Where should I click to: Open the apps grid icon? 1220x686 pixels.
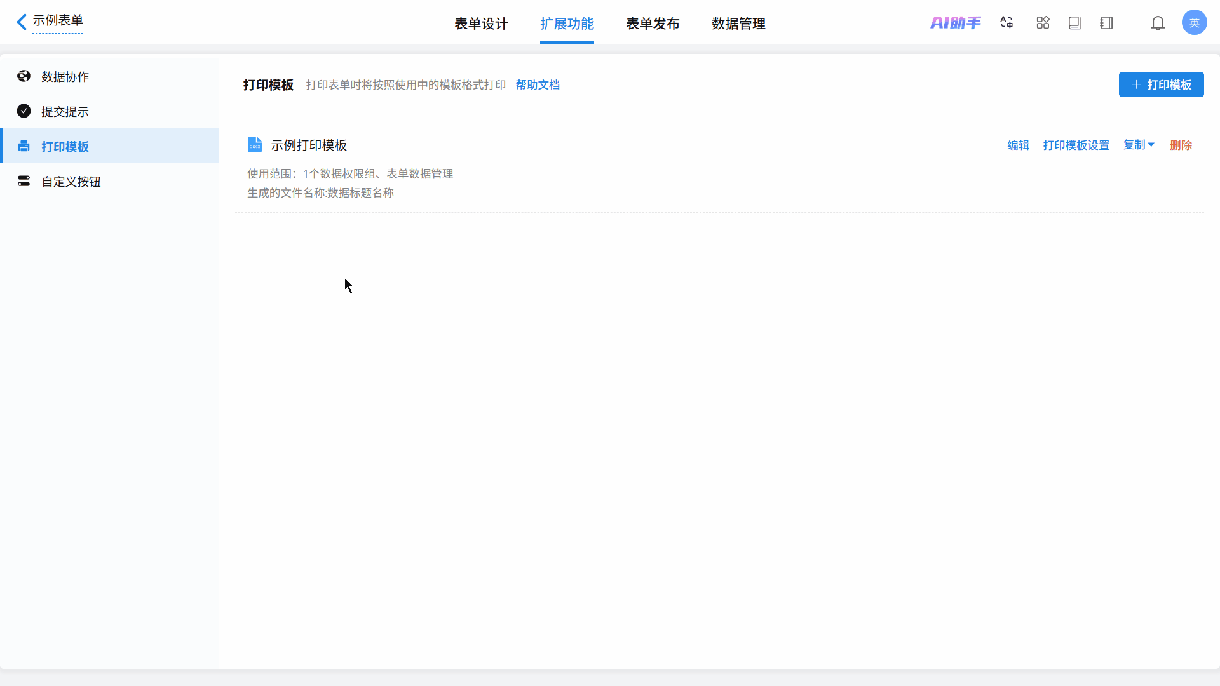tap(1043, 23)
